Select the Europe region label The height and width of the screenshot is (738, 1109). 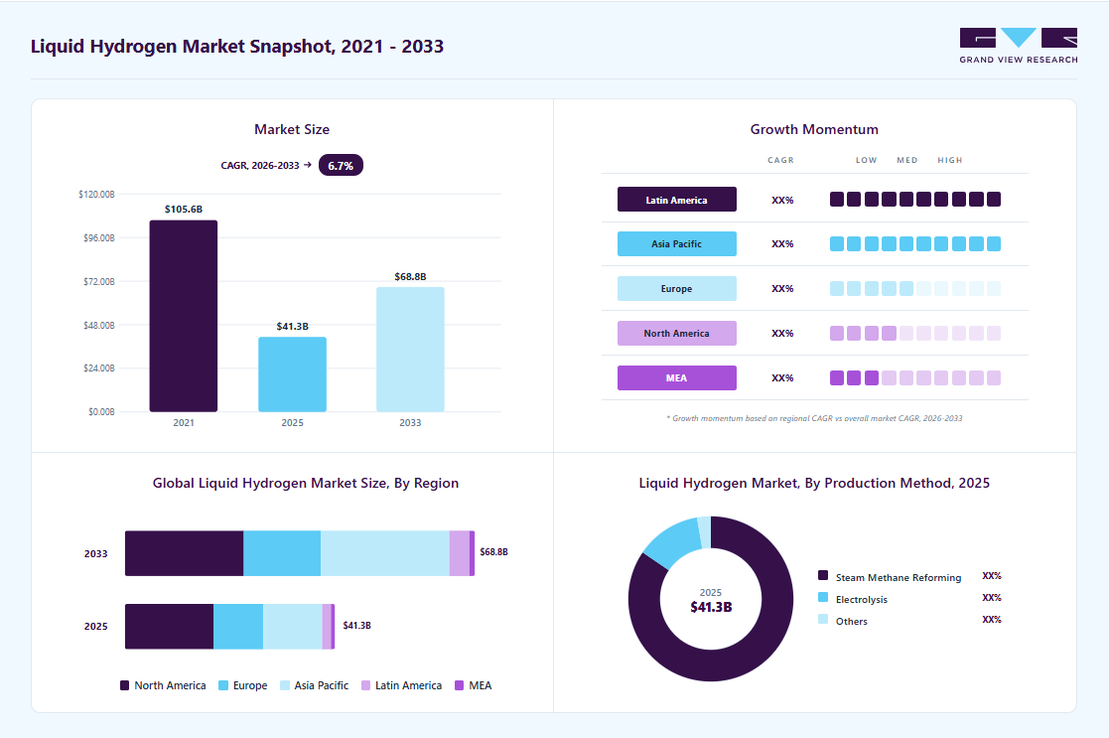(677, 289)
